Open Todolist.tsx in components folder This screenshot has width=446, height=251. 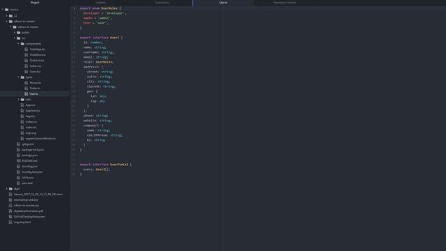click(x=37, y=61)
